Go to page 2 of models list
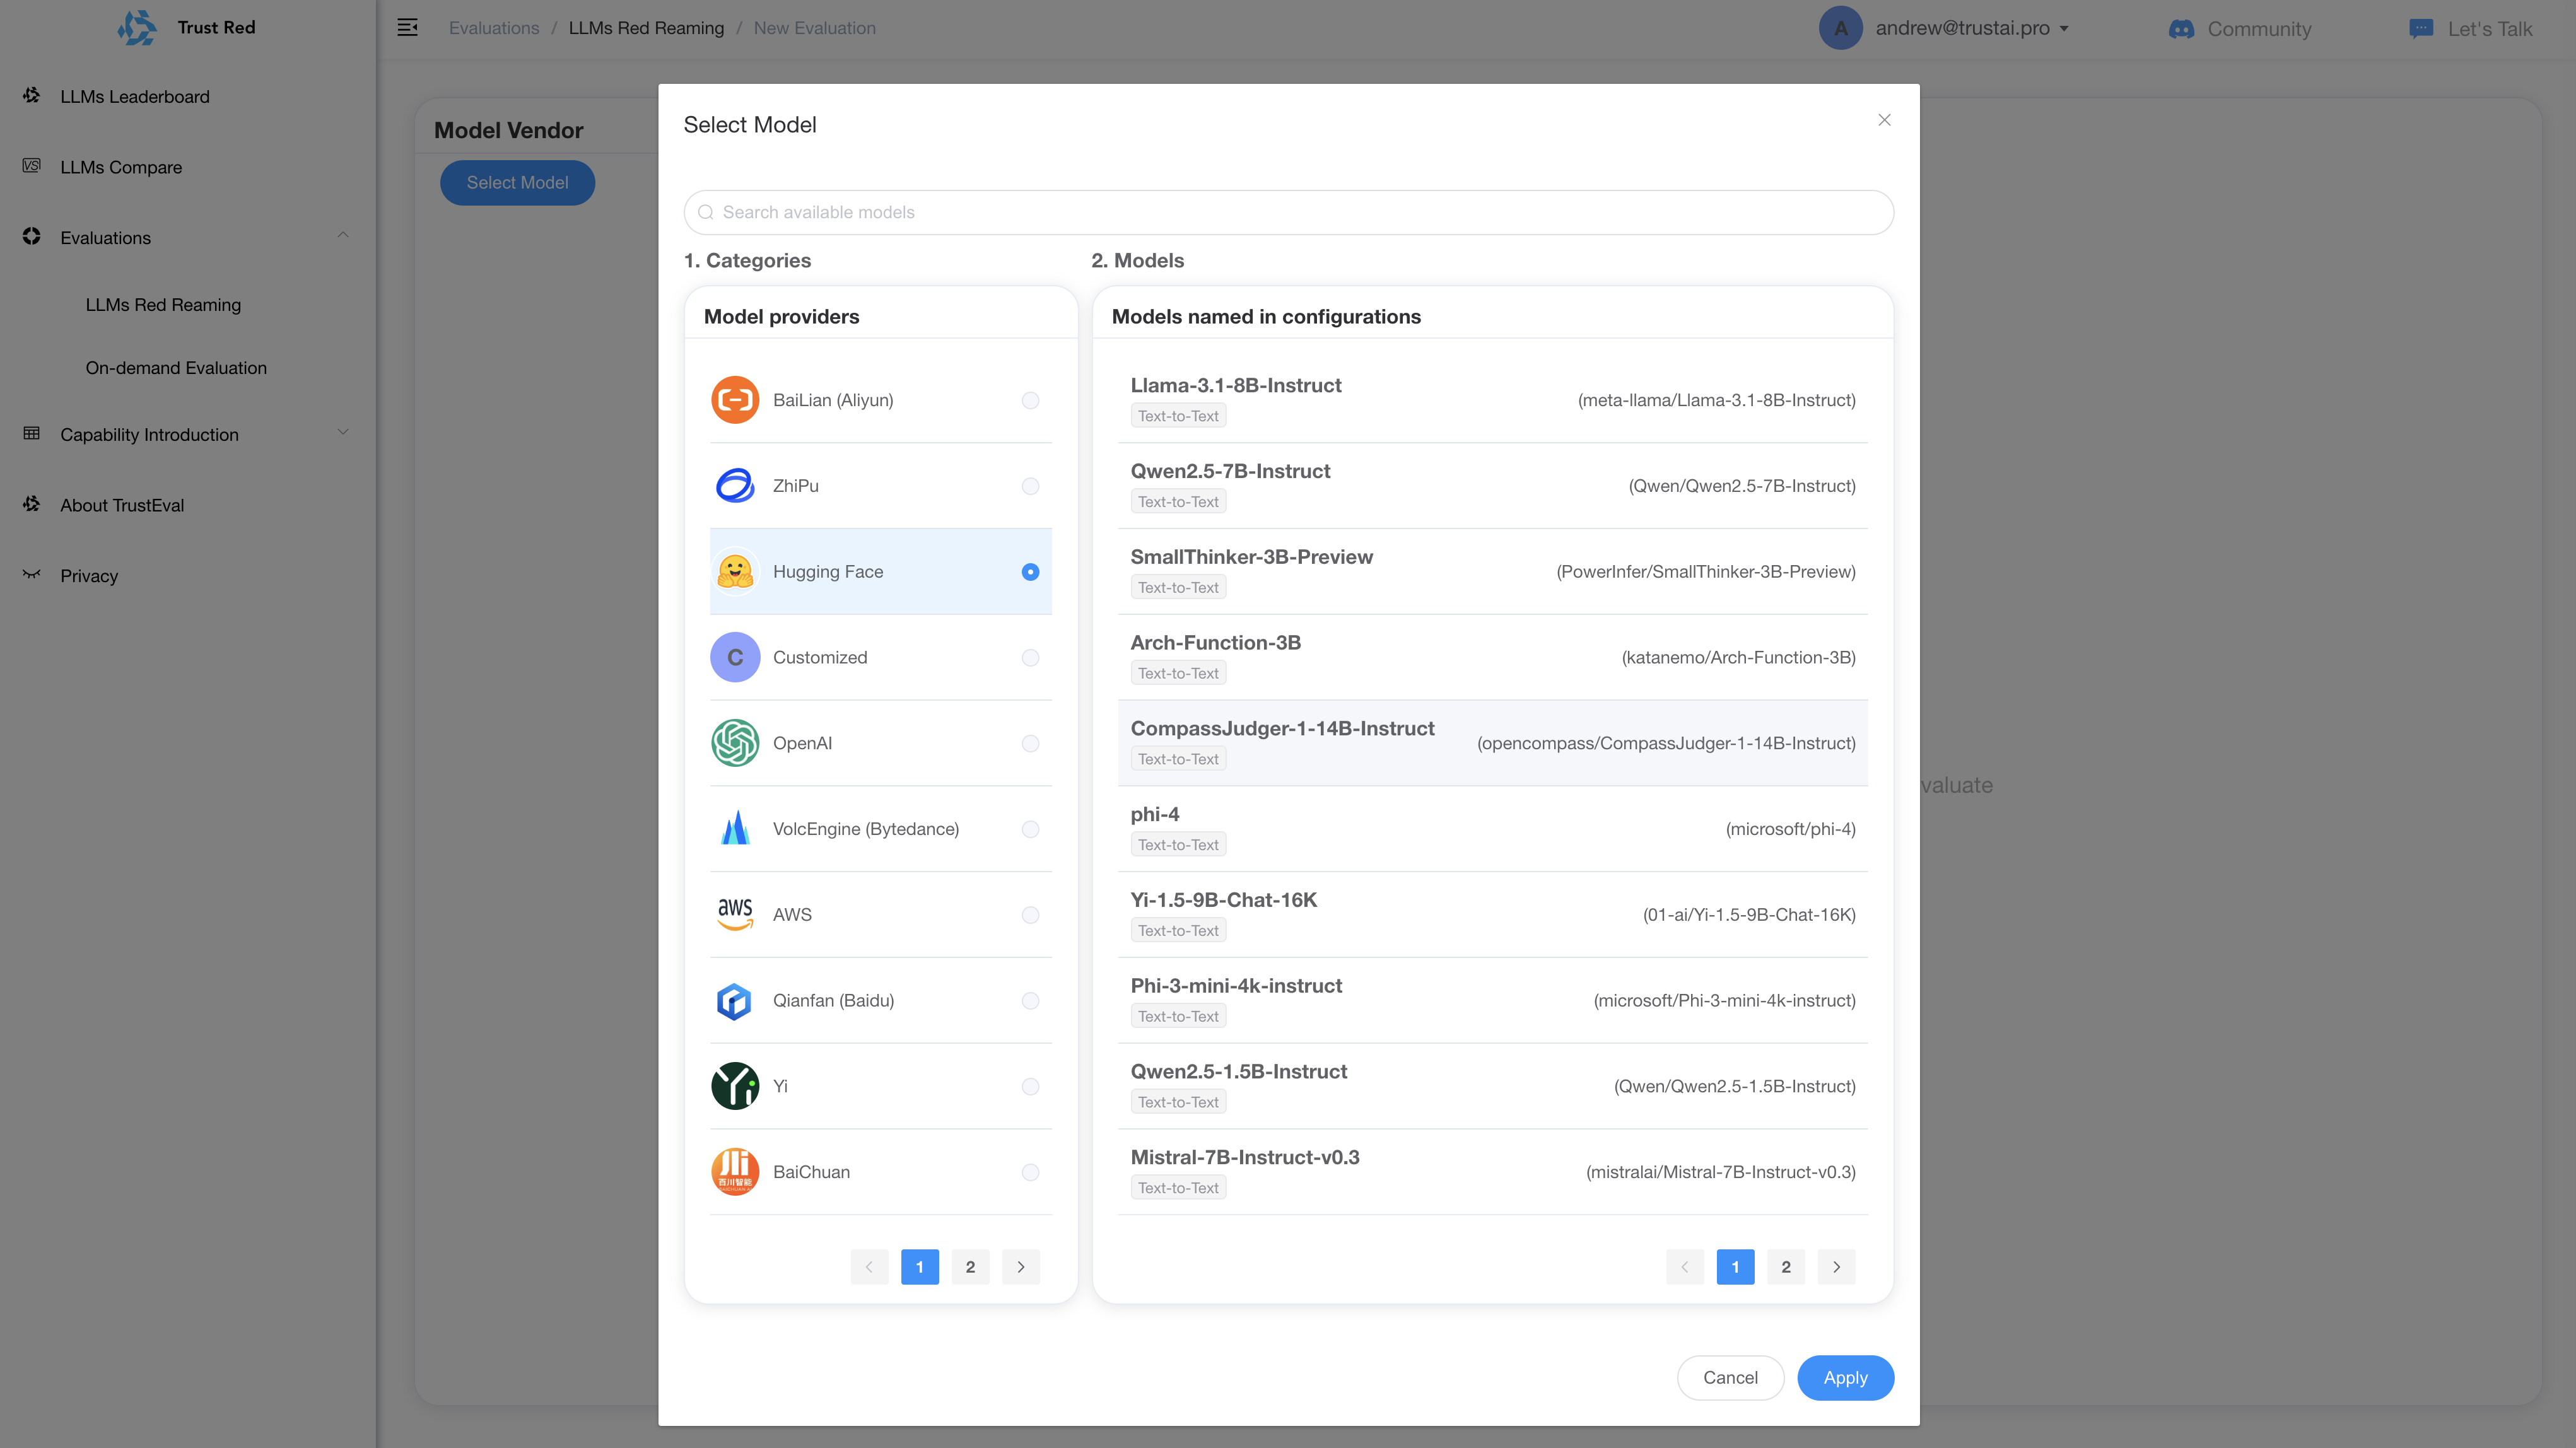The width and height of the screenshot is (2576, 1448). pyautogui.click(x=1785, y=1267)
